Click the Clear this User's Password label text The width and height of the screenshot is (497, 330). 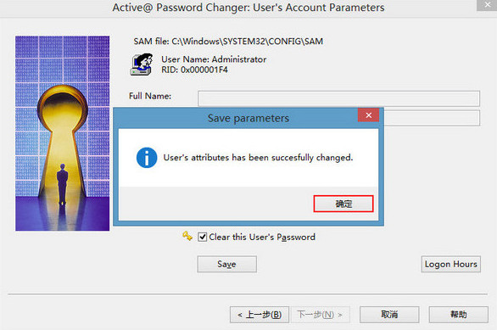(262, 237)
